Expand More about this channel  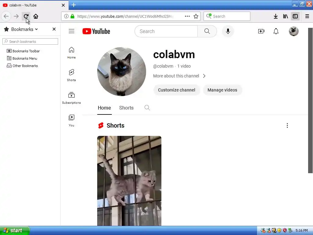179,76
